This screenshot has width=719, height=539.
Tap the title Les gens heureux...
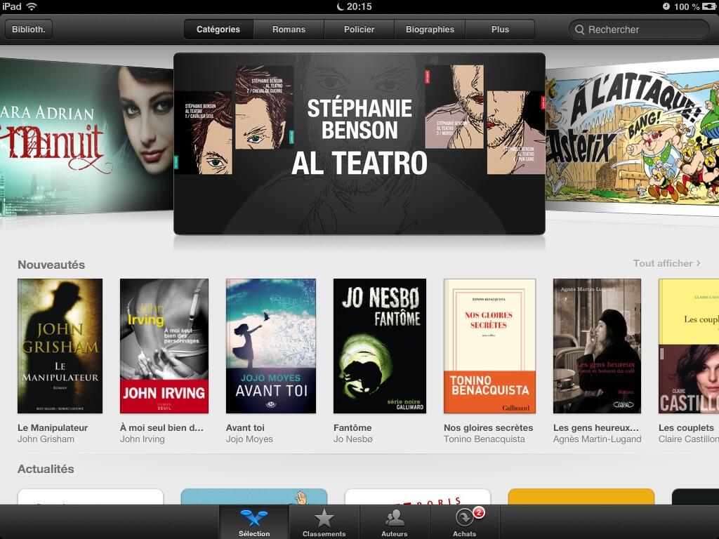point(595,427)
